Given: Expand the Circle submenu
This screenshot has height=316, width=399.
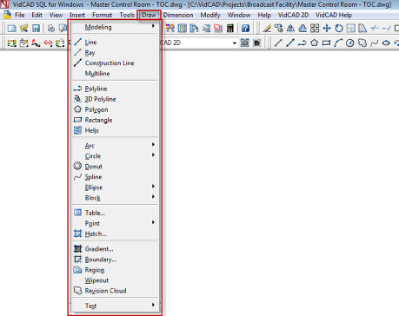Looking at the screenshot, I should (116, 156).
